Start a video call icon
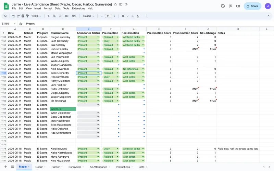 (238, 6)
